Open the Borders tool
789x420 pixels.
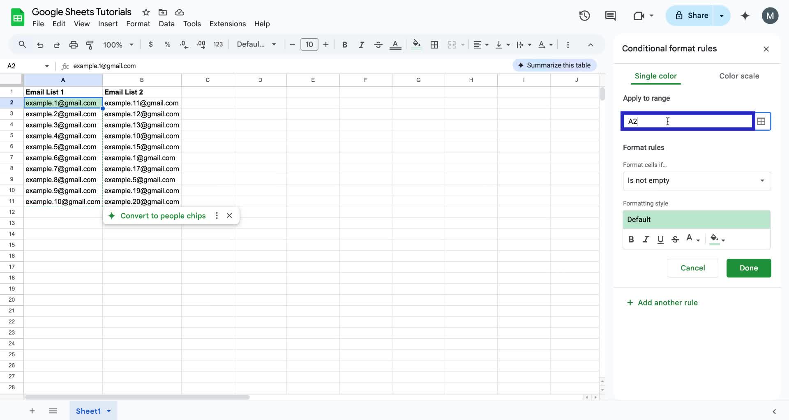coord(434,44)
